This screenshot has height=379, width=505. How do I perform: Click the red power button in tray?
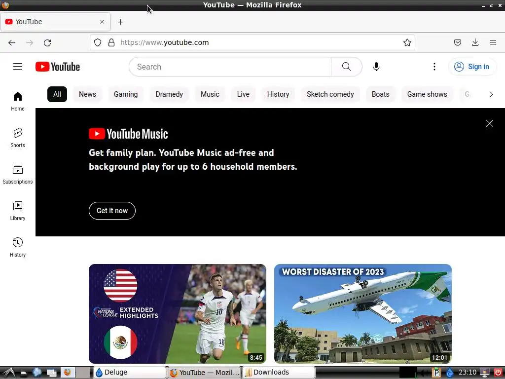[x=498, y=373]
